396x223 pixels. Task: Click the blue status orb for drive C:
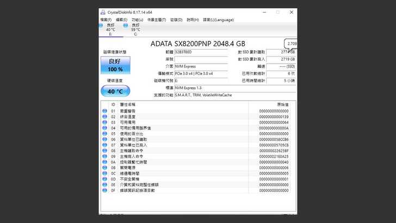[x=126, y=25]
